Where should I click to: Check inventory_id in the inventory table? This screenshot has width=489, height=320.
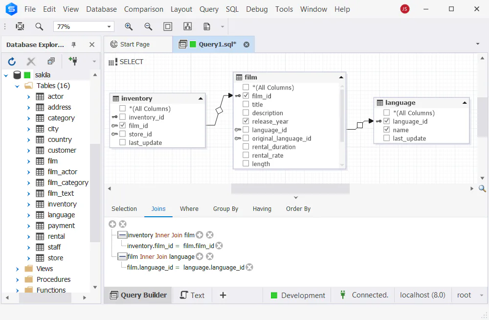pyautogui.click(x=123, y=117)
